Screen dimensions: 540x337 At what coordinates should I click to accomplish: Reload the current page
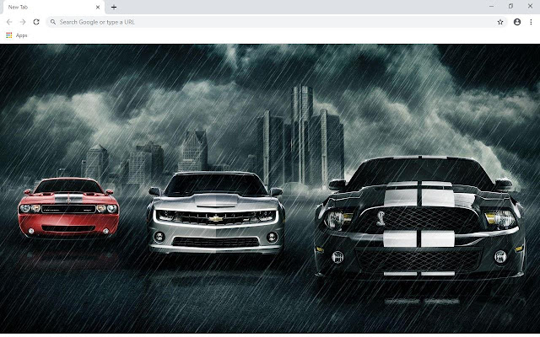36,22
